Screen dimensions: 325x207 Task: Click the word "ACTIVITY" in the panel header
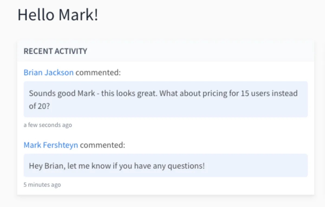coord(71,51)
